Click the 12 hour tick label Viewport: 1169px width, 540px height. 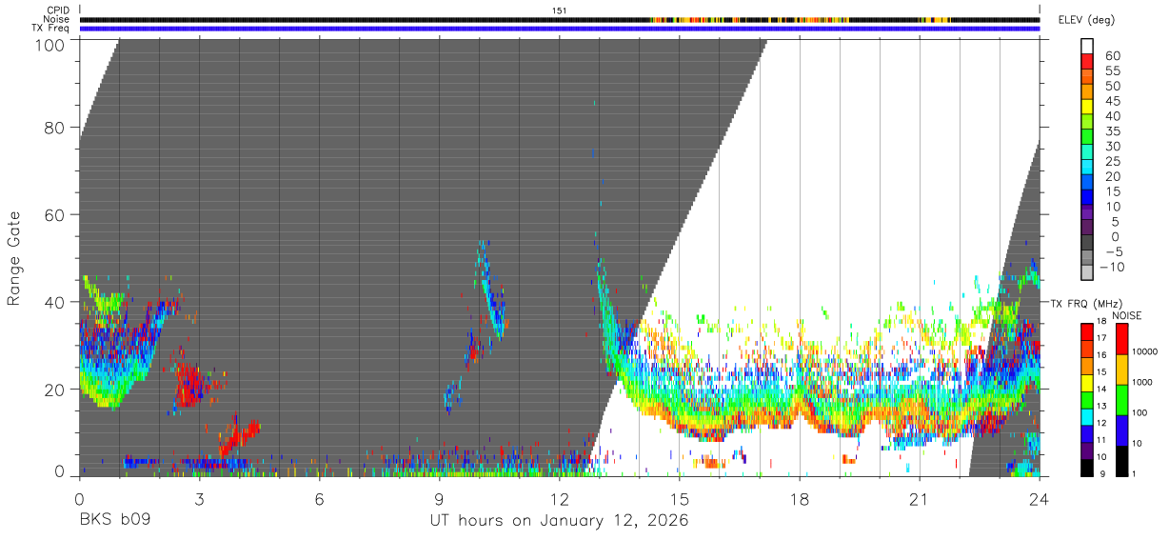(x=560, y=498)
